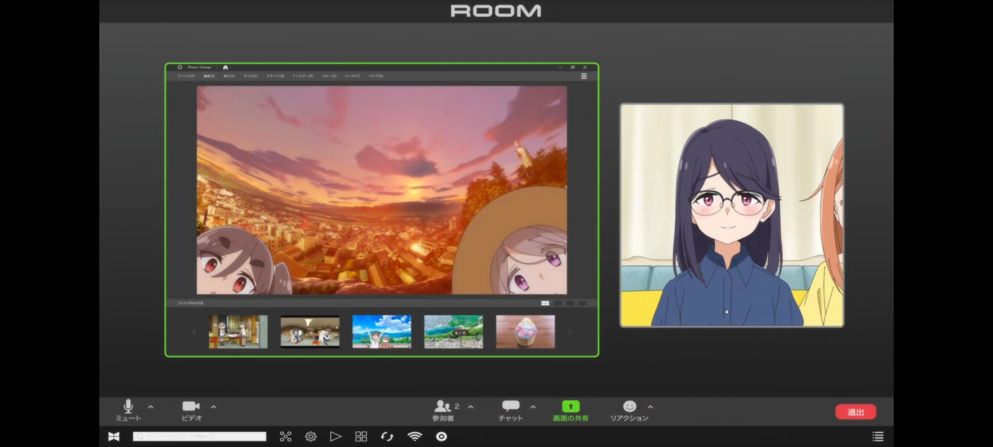
Task: Close the Photo Viewer window
Action: (585, 67)
